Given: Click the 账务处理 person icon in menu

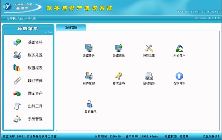Looking at the screenshot, I should coord(17,55).
